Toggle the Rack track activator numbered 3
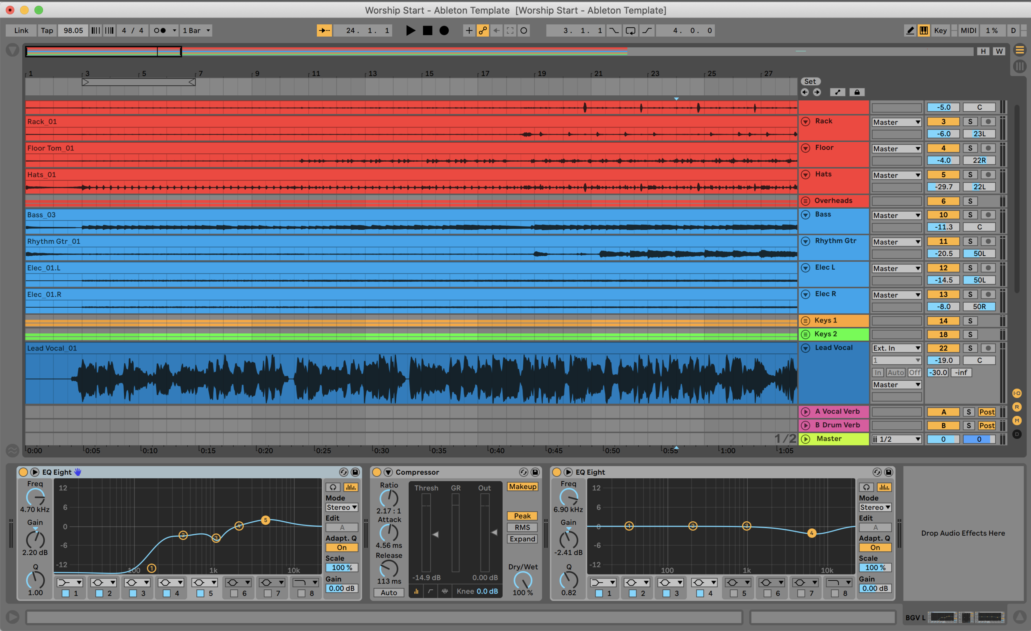This screenshot has width=1031, height=631. 943,122
